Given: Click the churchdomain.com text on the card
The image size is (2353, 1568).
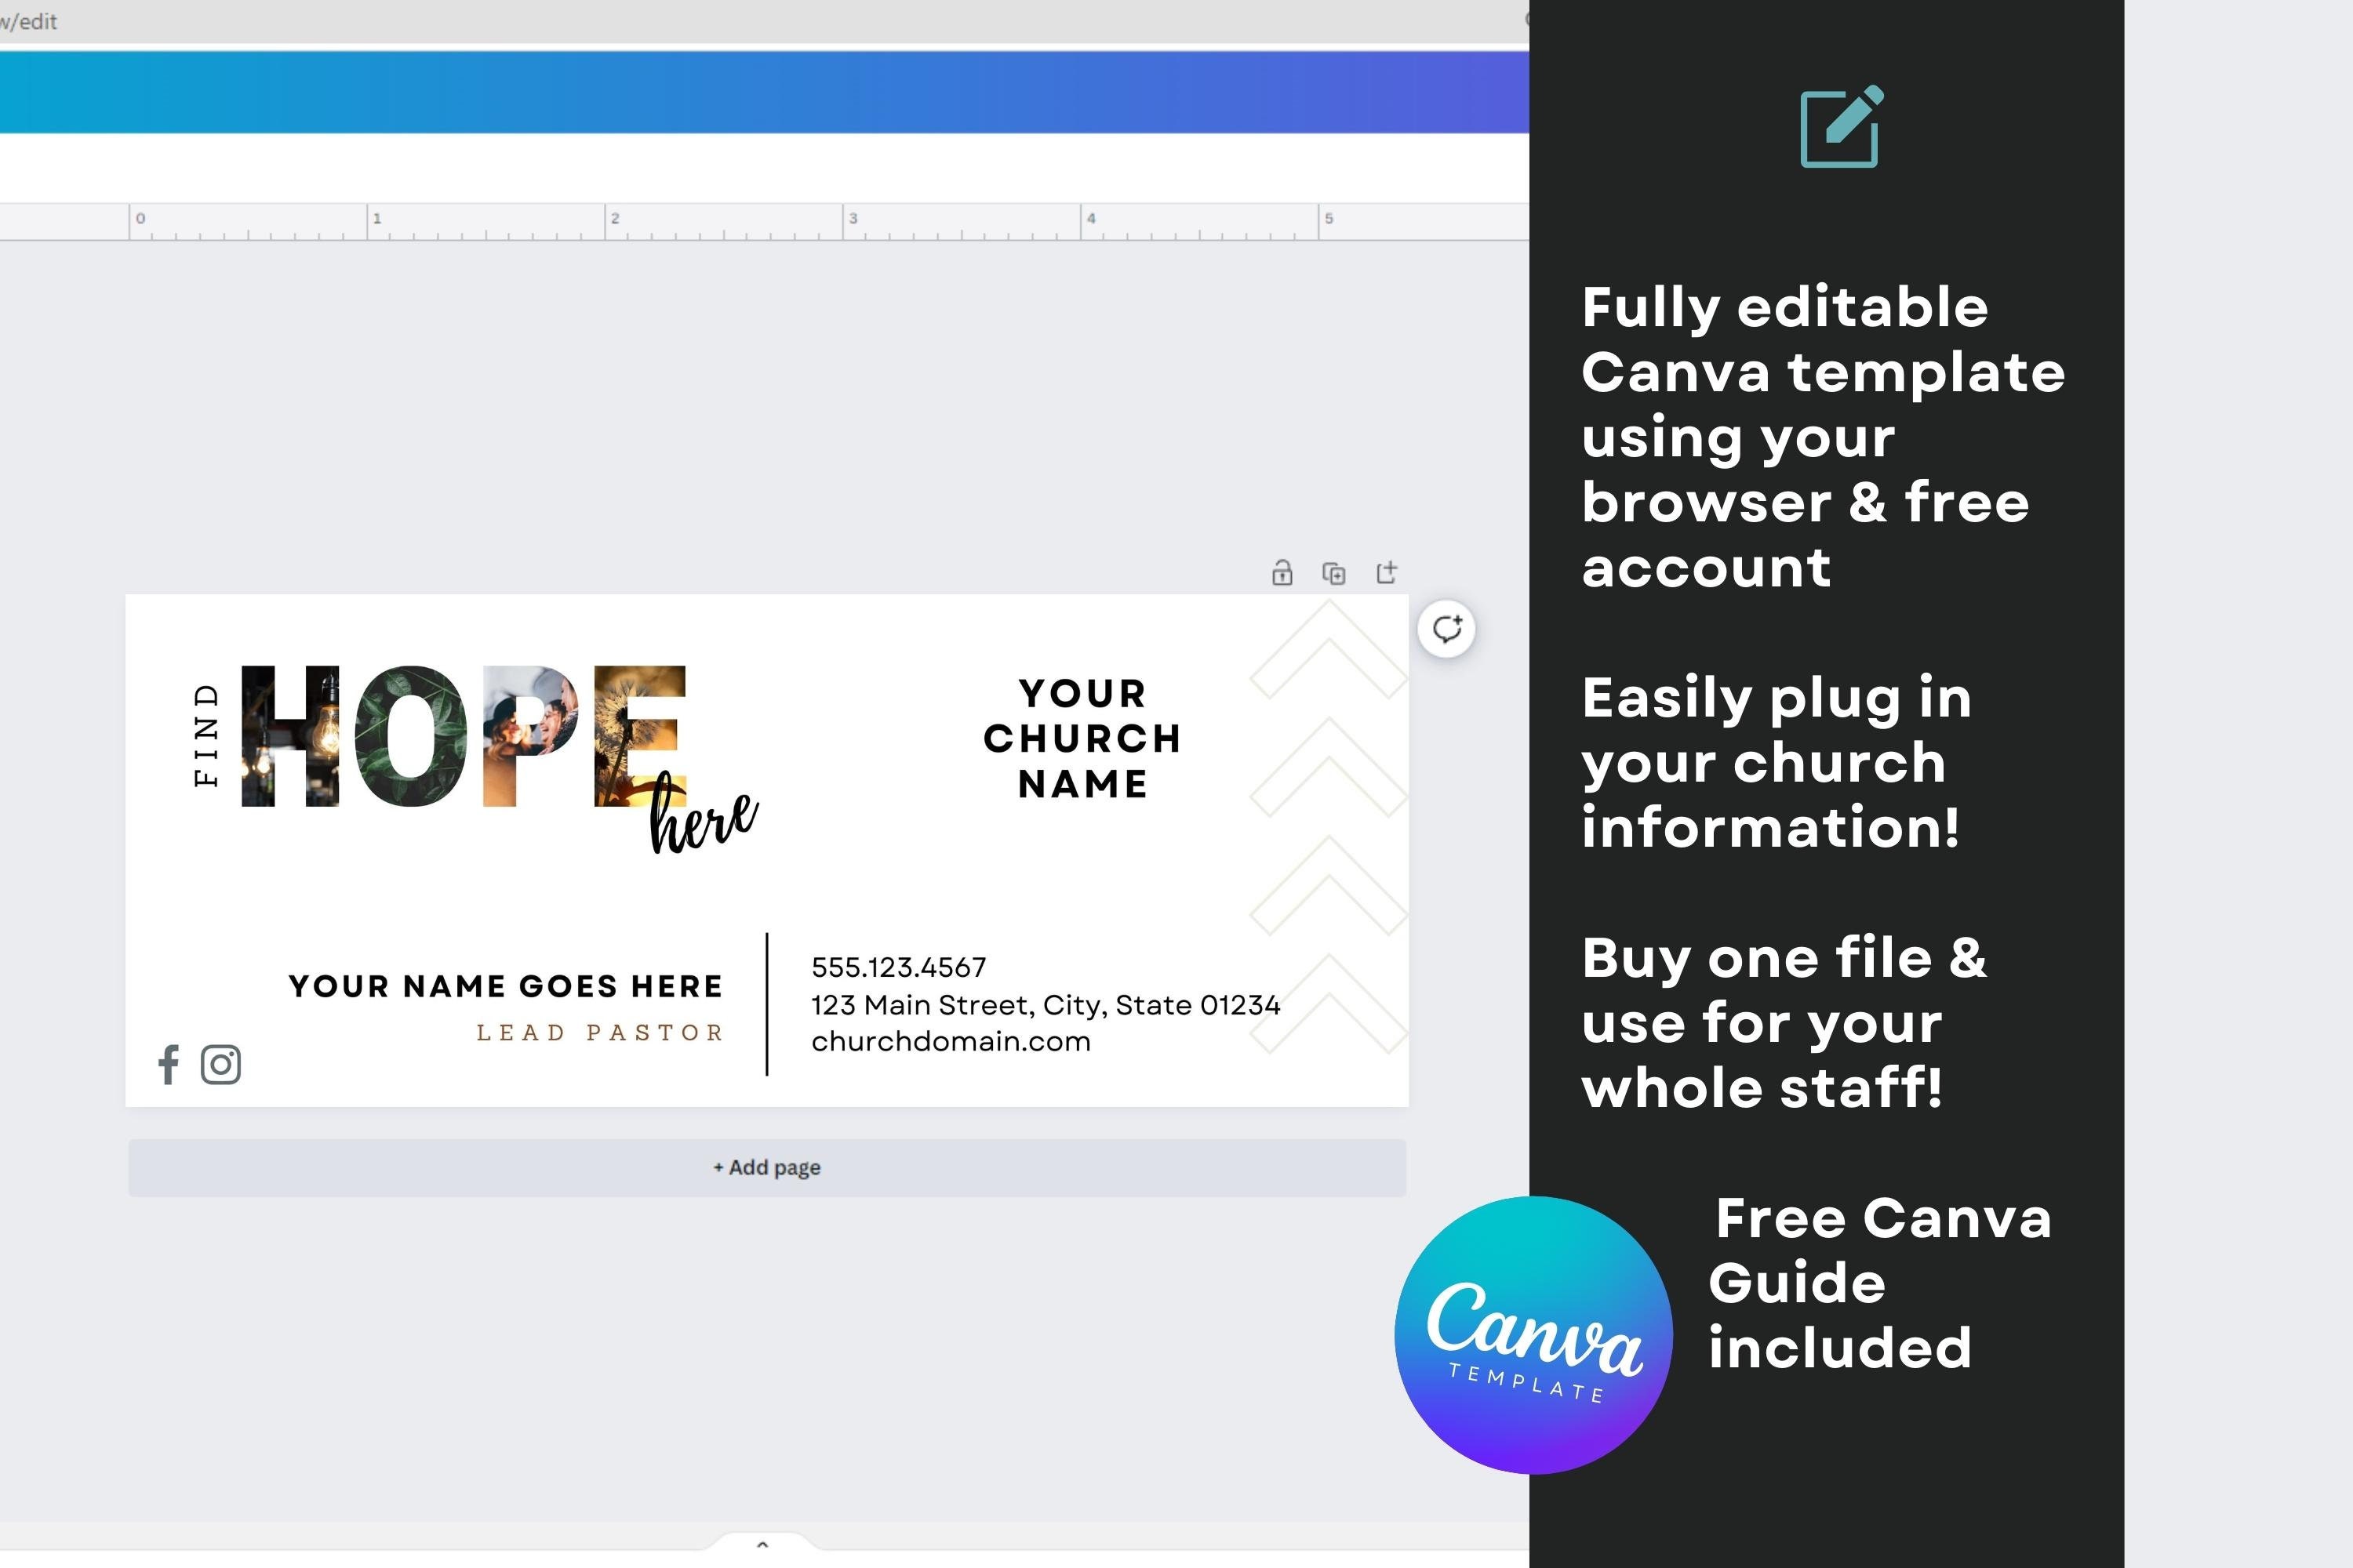Looking at the screenshot, I should 951,1040.
